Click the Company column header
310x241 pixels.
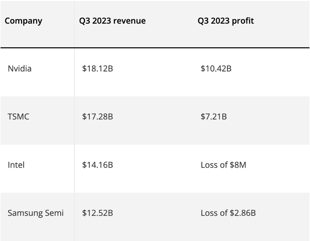[x=24, y=21]
